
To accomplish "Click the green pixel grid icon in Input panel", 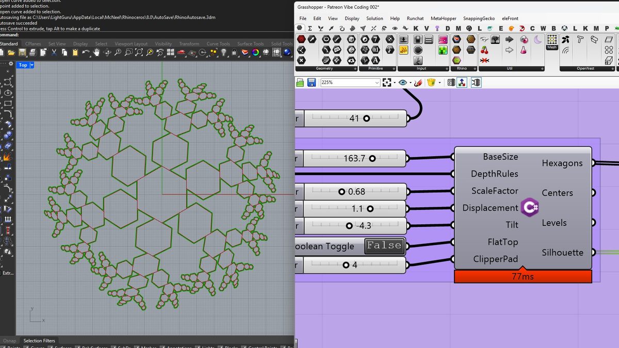I will point(443,50).
